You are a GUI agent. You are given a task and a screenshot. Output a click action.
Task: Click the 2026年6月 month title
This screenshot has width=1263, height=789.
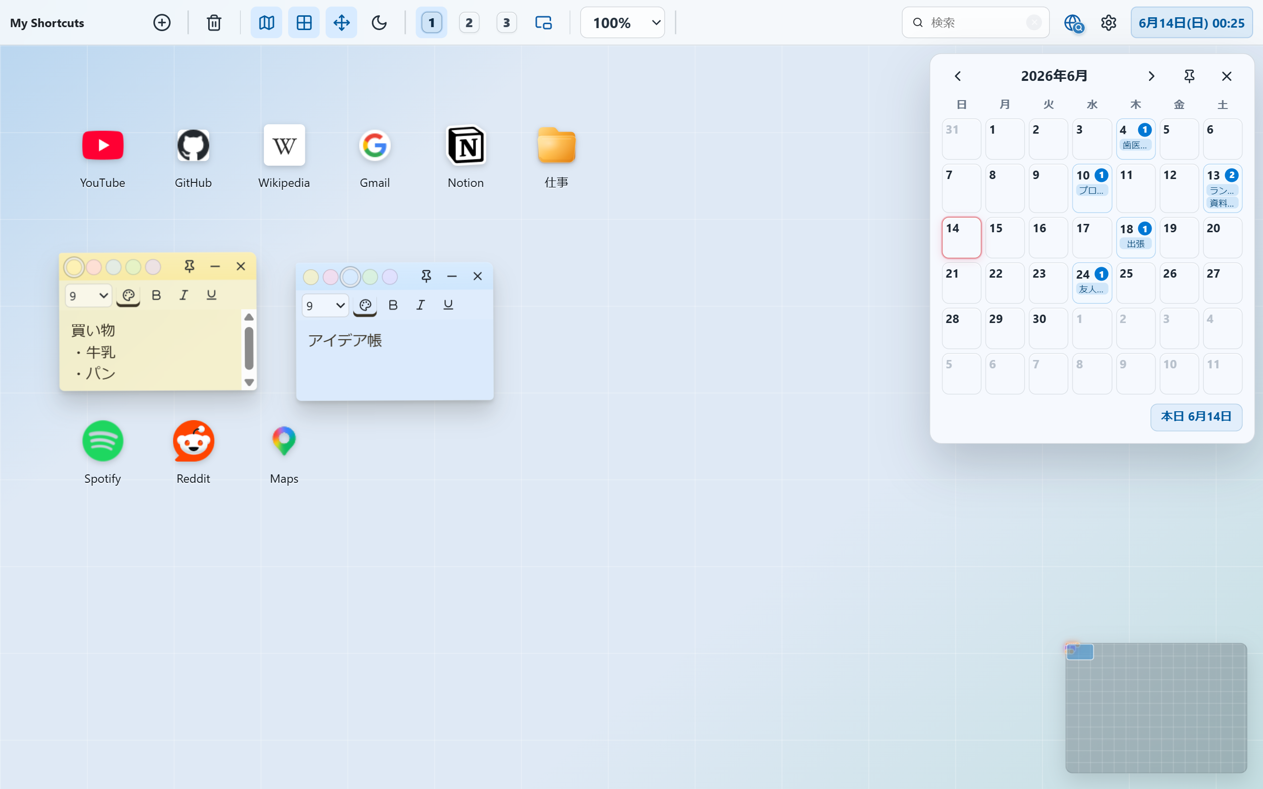[1054, 76]
